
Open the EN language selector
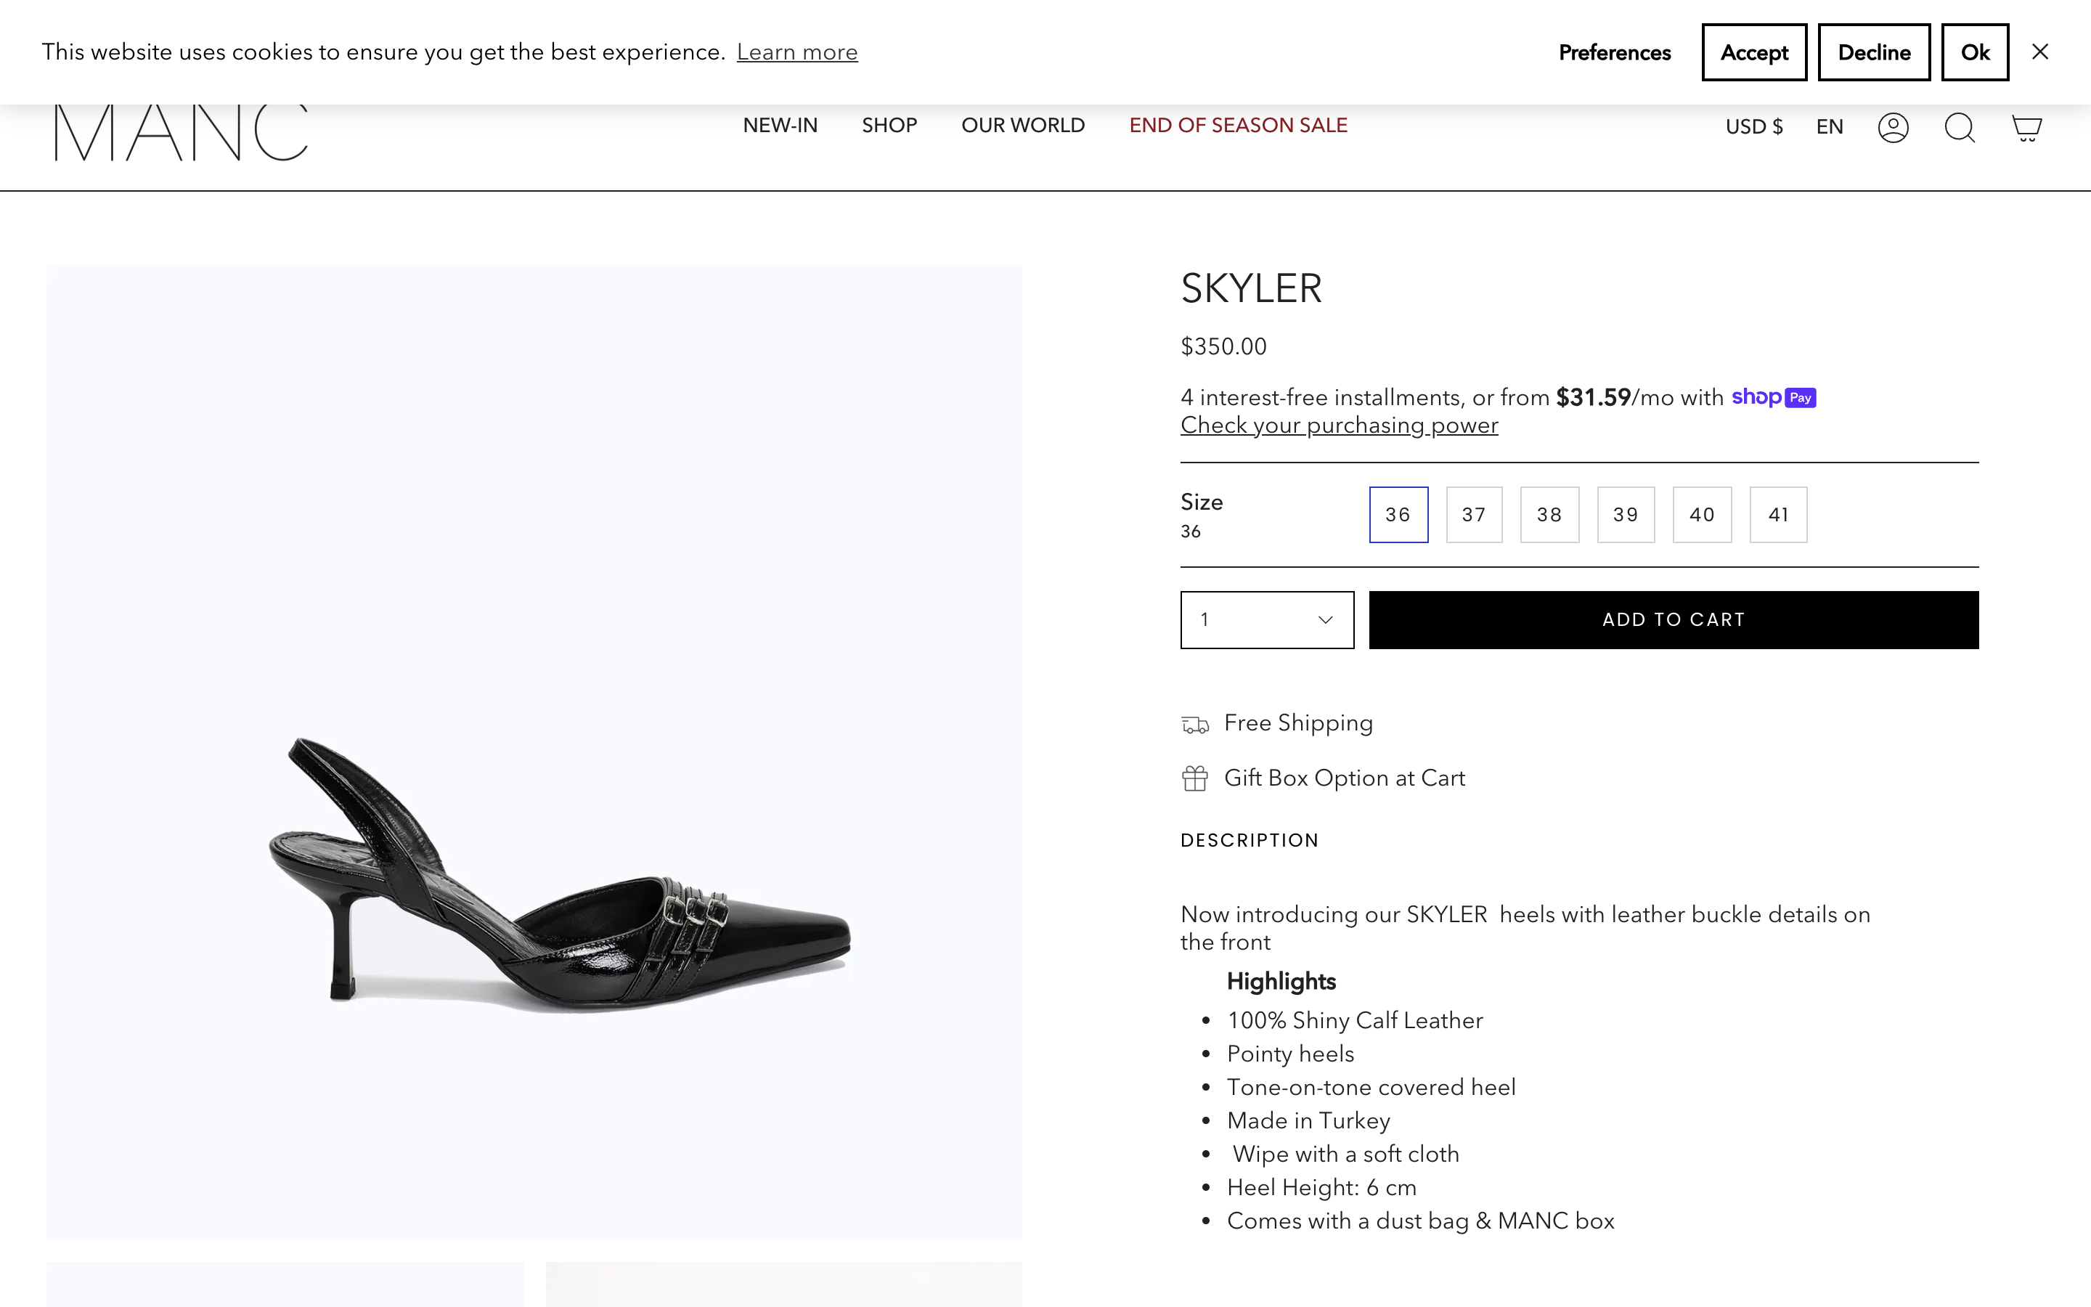point(1829,127)
